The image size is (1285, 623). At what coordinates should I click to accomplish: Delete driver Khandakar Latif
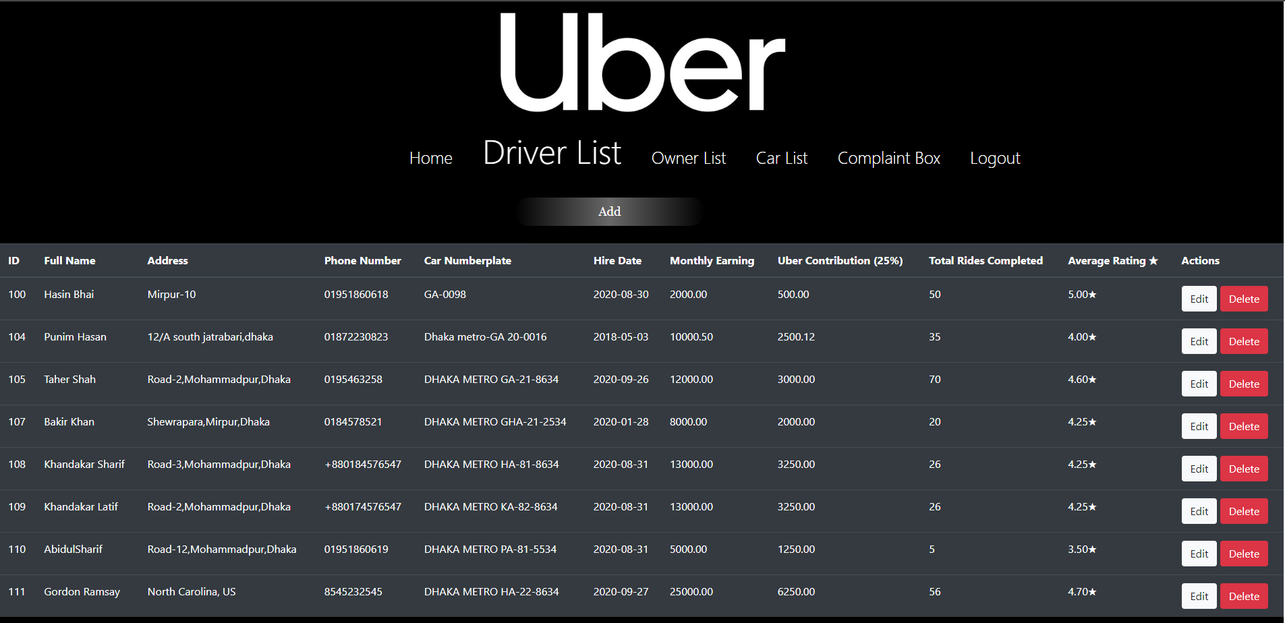tap(1244, 511)
